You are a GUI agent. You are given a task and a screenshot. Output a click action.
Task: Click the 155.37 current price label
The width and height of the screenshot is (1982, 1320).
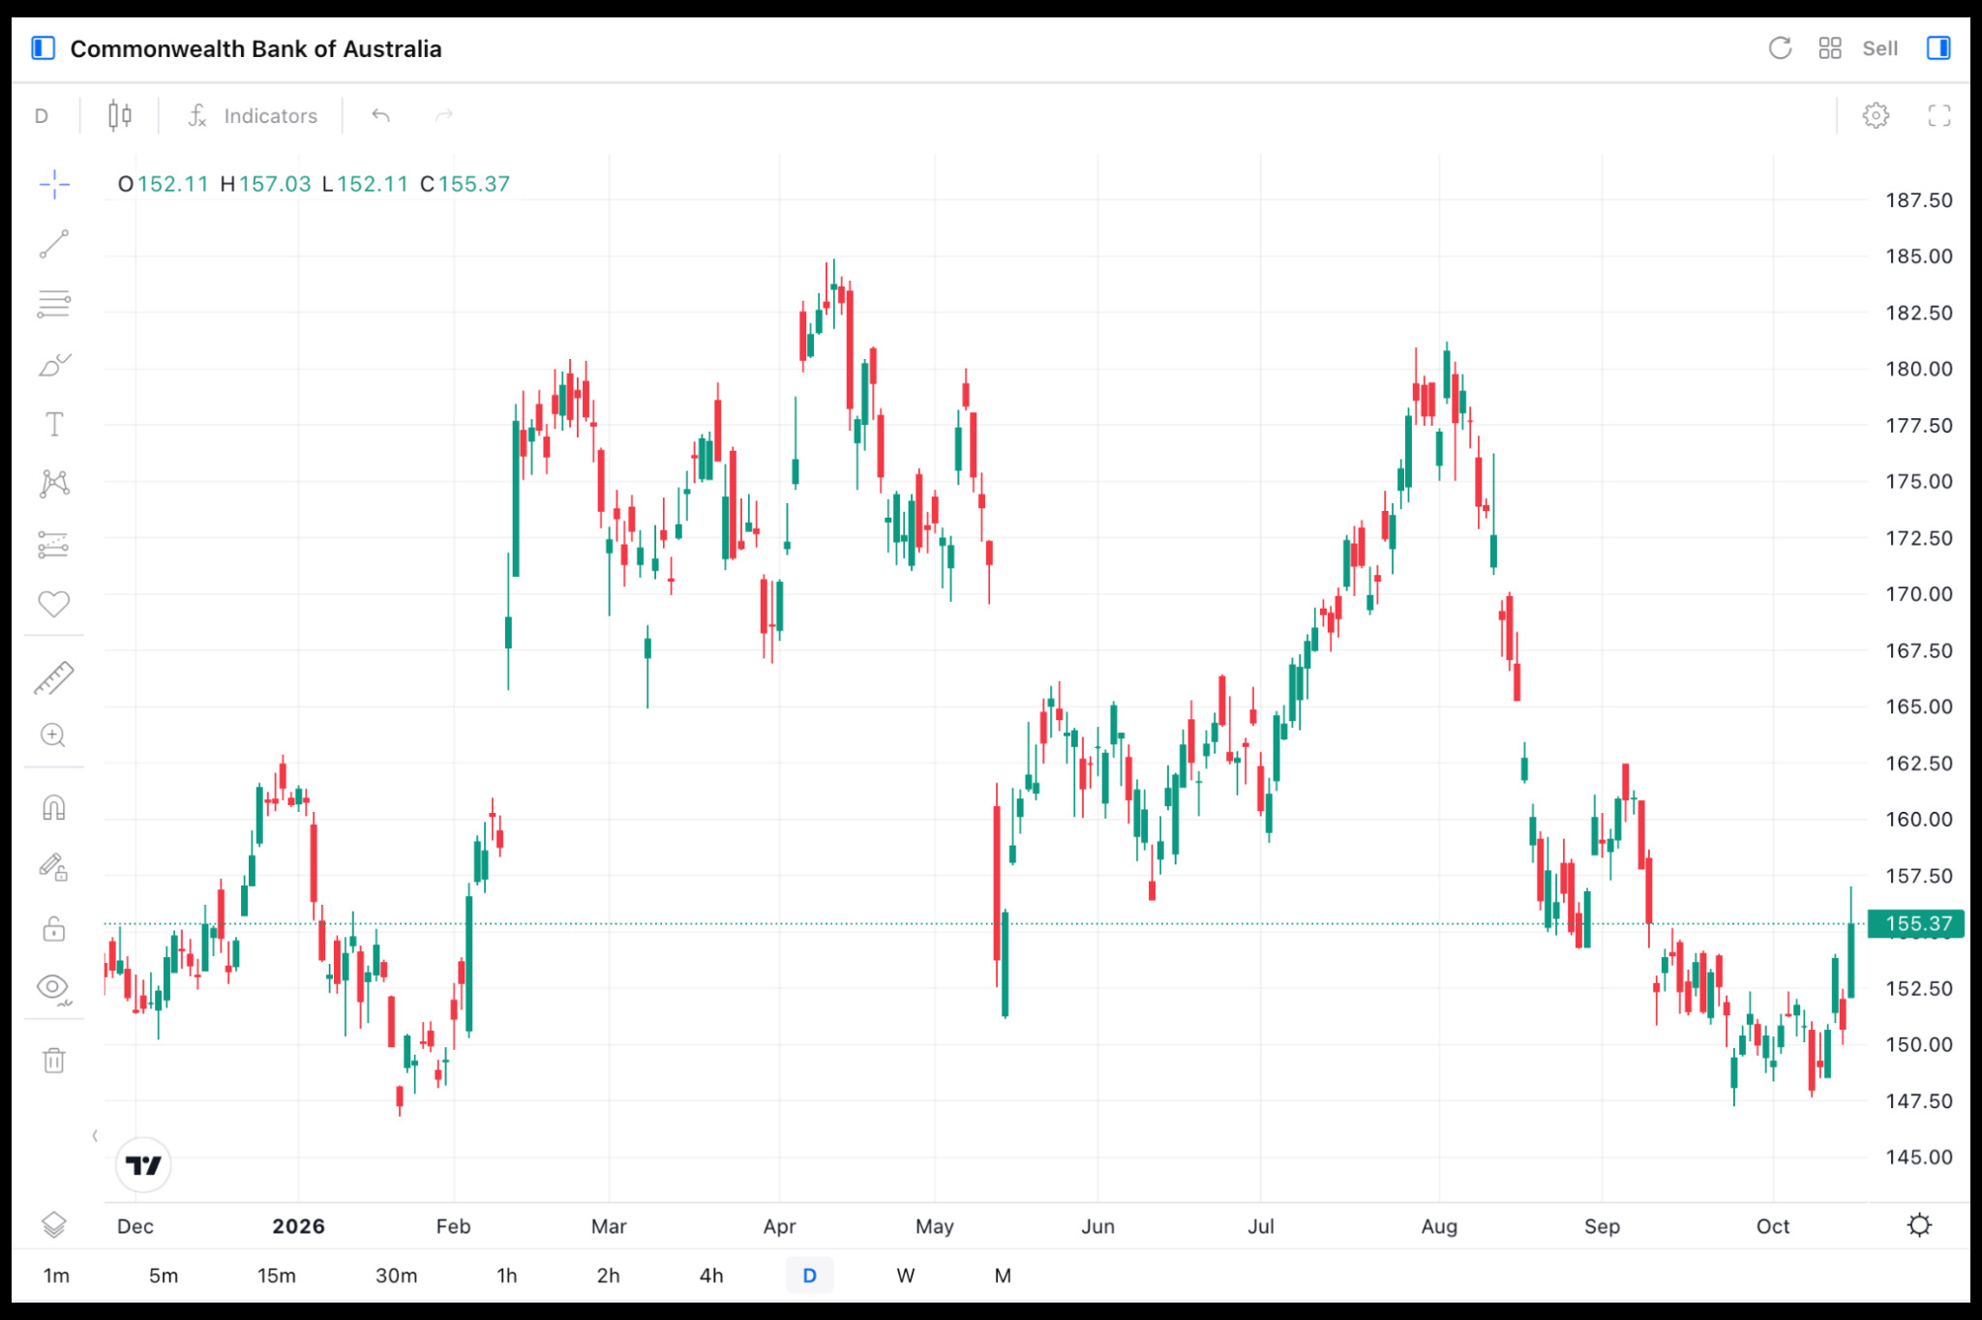click(x=1915, y=923)
